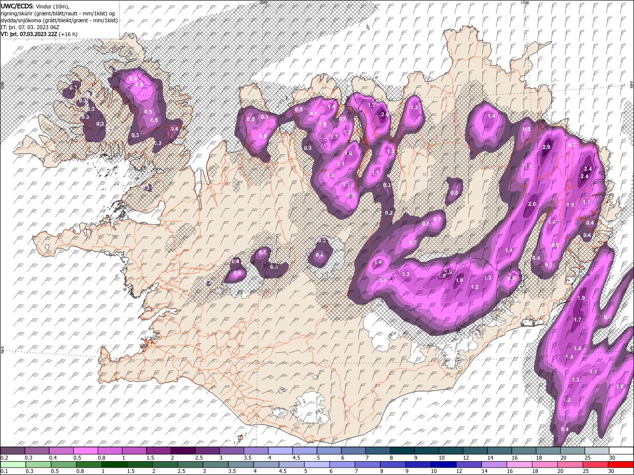Pick the bright red final swatch of lower legend
The image size is (634, 475).
click(x=621, y=464)
